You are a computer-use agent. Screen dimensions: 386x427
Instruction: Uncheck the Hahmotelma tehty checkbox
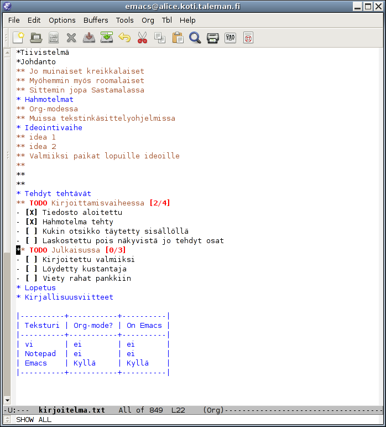coord(32,222)
